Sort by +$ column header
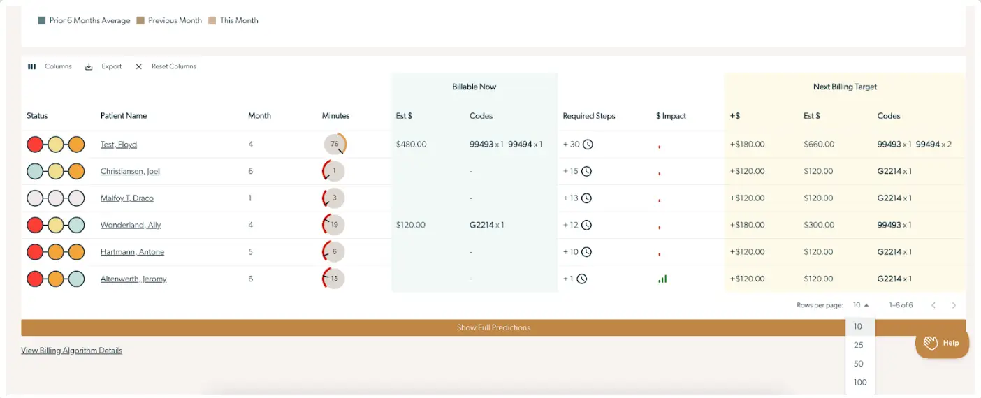The image size is (981, 398). 735,116
